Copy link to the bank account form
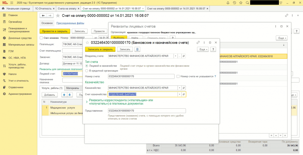This screenshot has width=303, height=155. (198, 43)
